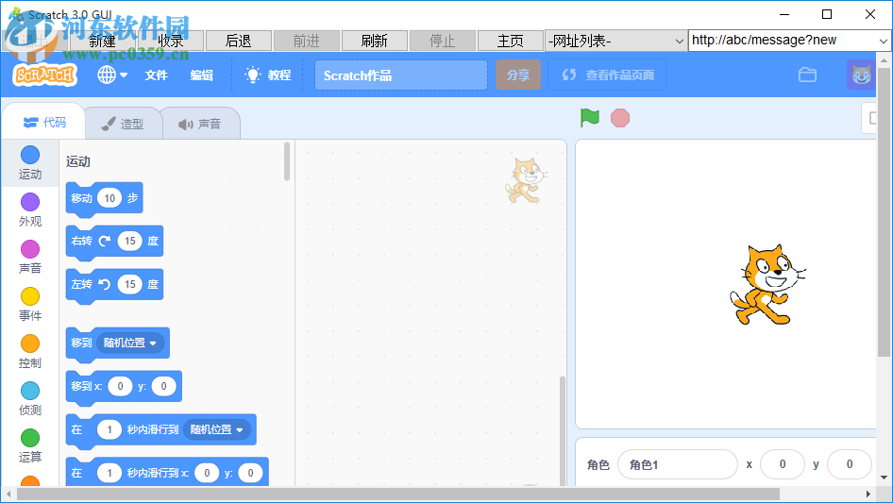Select the 运算 operators category
This screenshot has height=503, width=893.
30,446
